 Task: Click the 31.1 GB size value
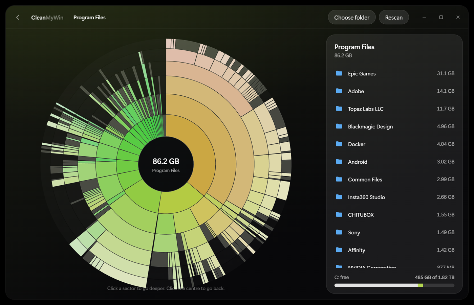[x=446, y=73]
